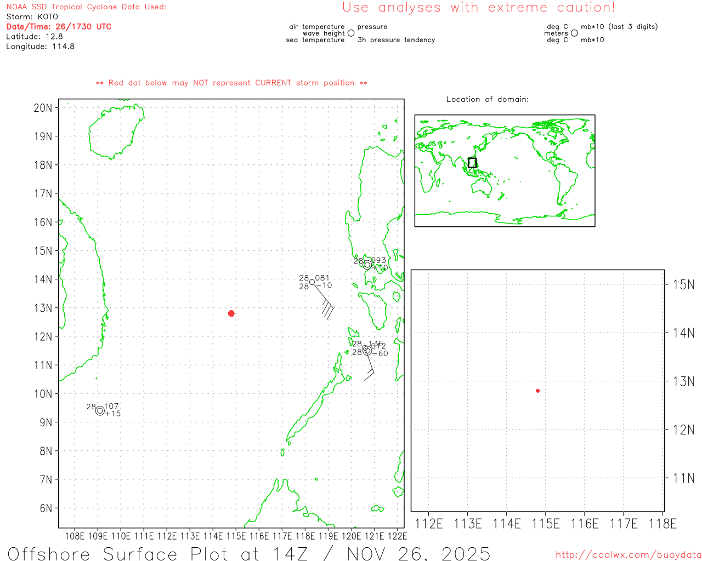Viewport: 702px width, 561px height.
Task: Click the 'Longitude: 114.8' text
Action: [40, 47]
